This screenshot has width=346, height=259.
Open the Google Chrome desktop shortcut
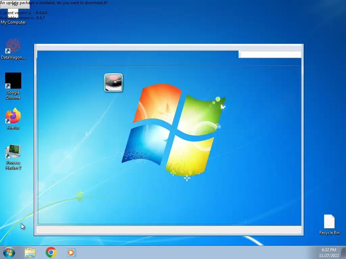[x=13, y=86]
